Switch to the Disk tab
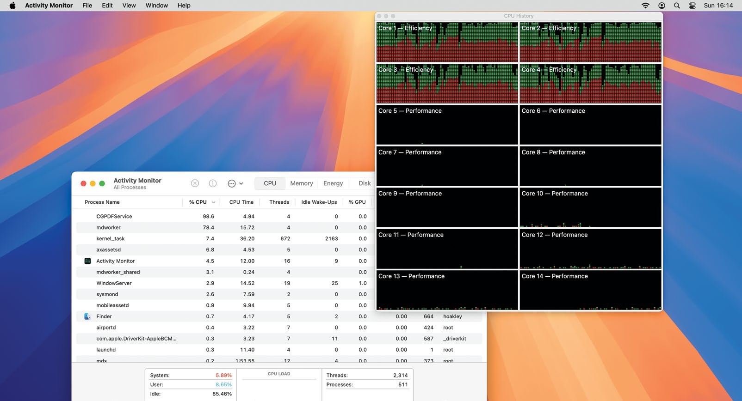The image size is (742, 401). coord(365,183)
